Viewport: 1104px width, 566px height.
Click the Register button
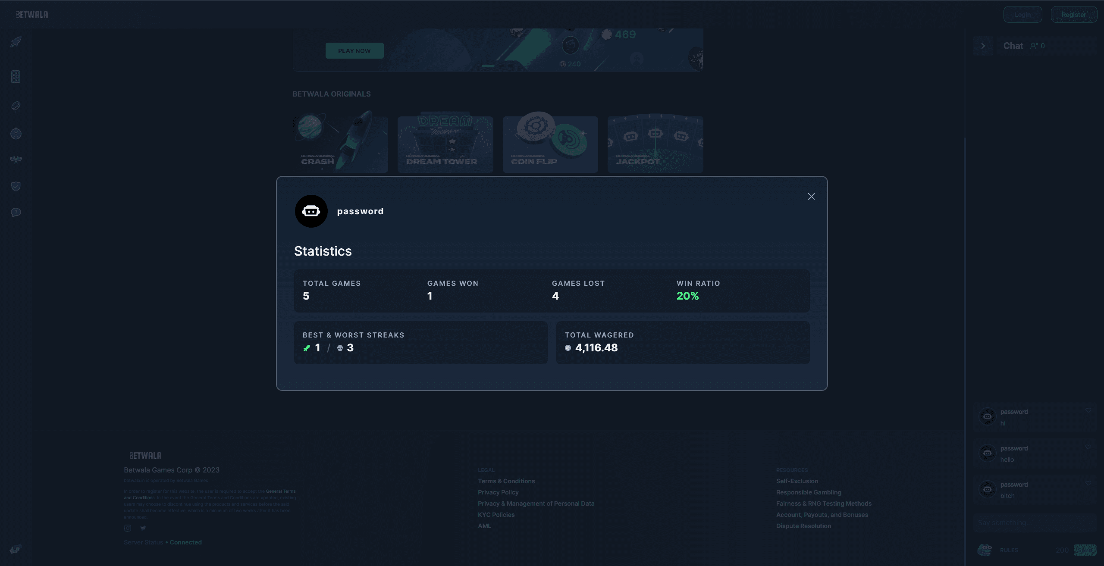click(x=1073, y=15)
